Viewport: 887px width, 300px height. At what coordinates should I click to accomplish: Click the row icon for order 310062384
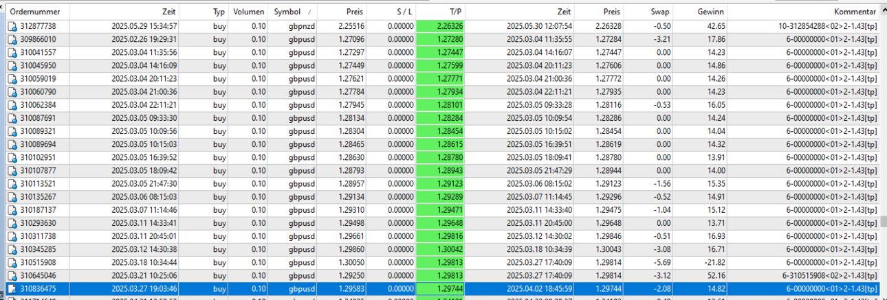click(12, 105)
